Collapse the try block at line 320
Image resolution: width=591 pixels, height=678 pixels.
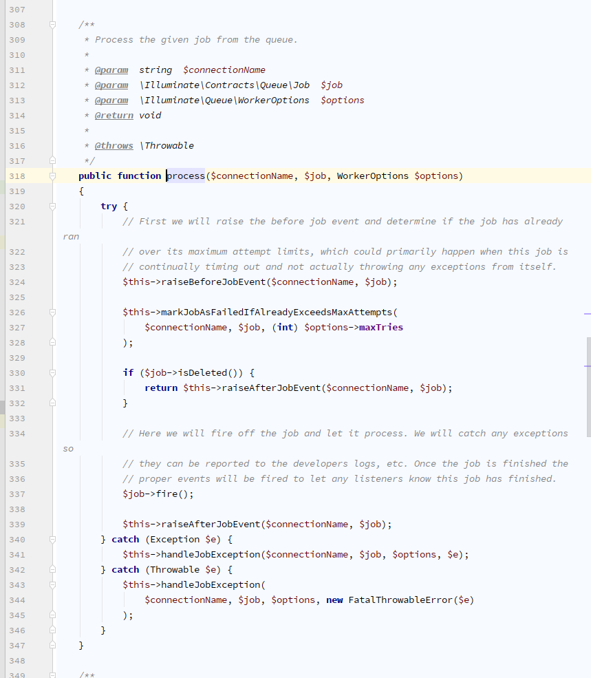pos(52,206)
